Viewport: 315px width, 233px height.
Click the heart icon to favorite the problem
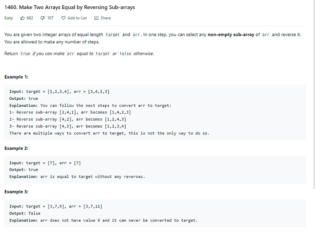click(63, 18)
